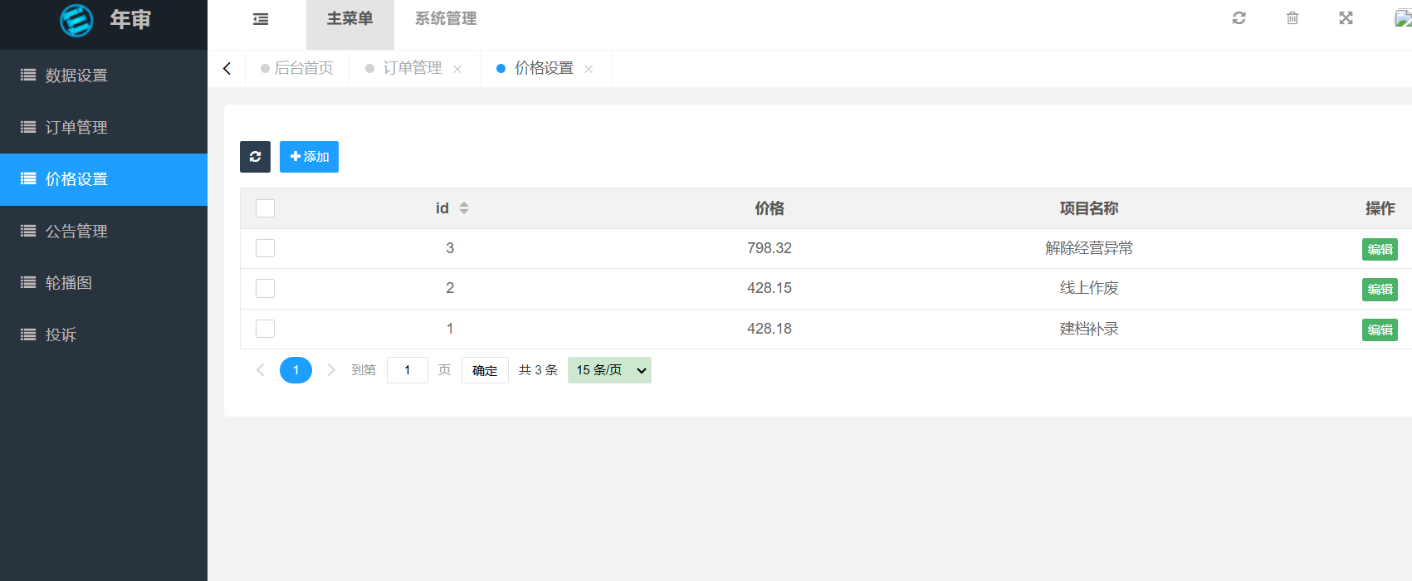The width and height of the screenshot is (1412, 581).
Task: Open 公告管理 in the sidebar
Action: [76, 231]
